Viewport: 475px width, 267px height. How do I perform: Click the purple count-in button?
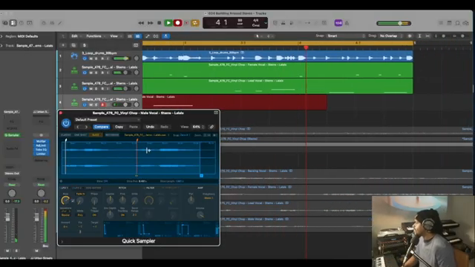tap(338, 23)
